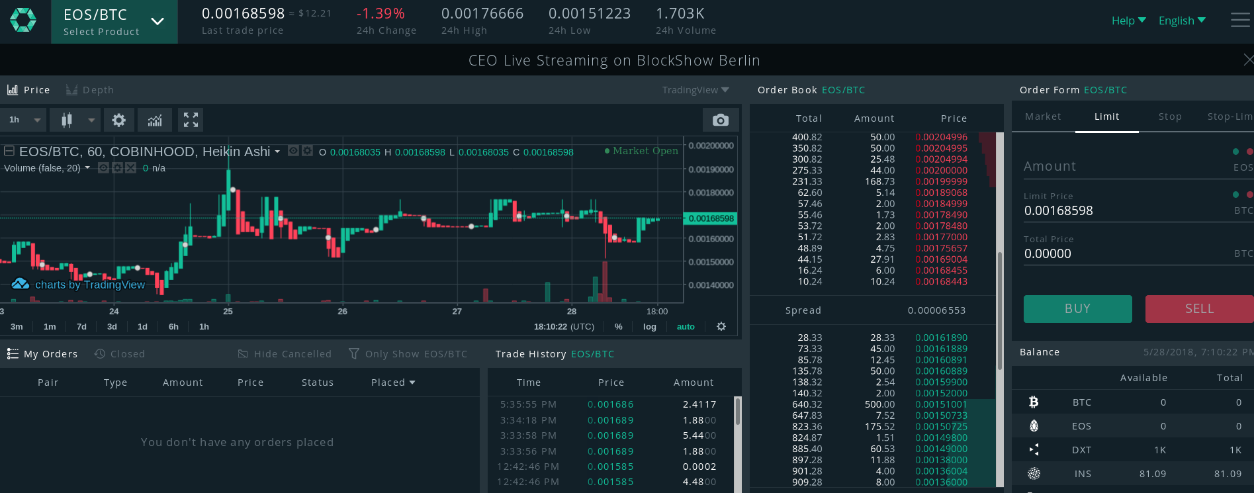The height and width of the screenshot is (493, 1254).
Task: Collapse the chart legend box
Action: (9, 152)
